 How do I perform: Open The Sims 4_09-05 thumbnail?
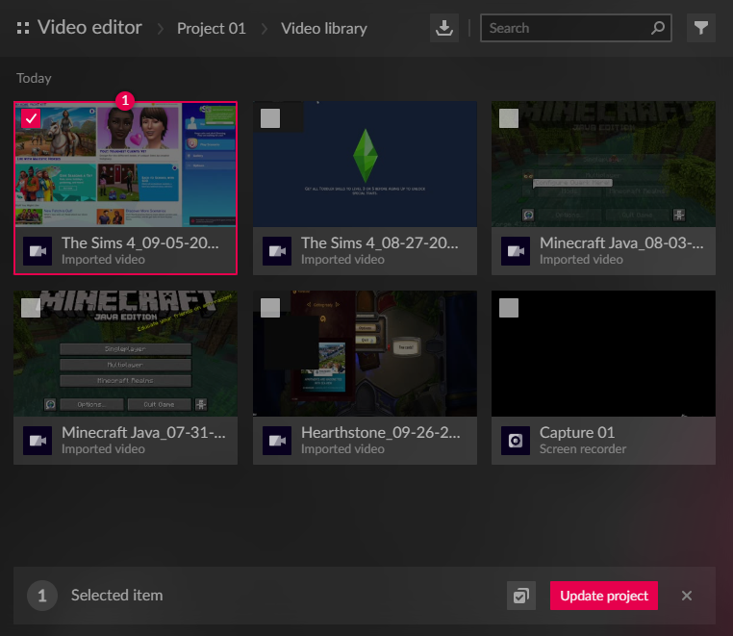click(x=125, y=165)
